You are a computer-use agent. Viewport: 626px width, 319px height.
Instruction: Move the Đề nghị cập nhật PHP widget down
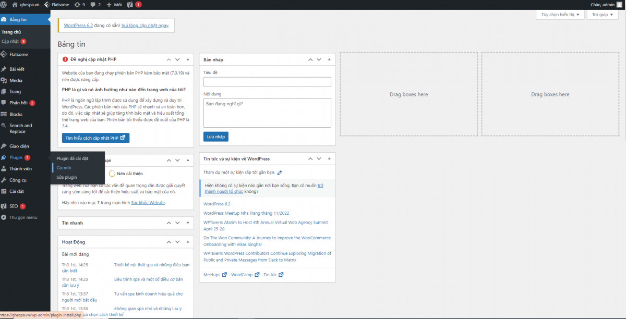pyautogui.click(x=178, y=59)
